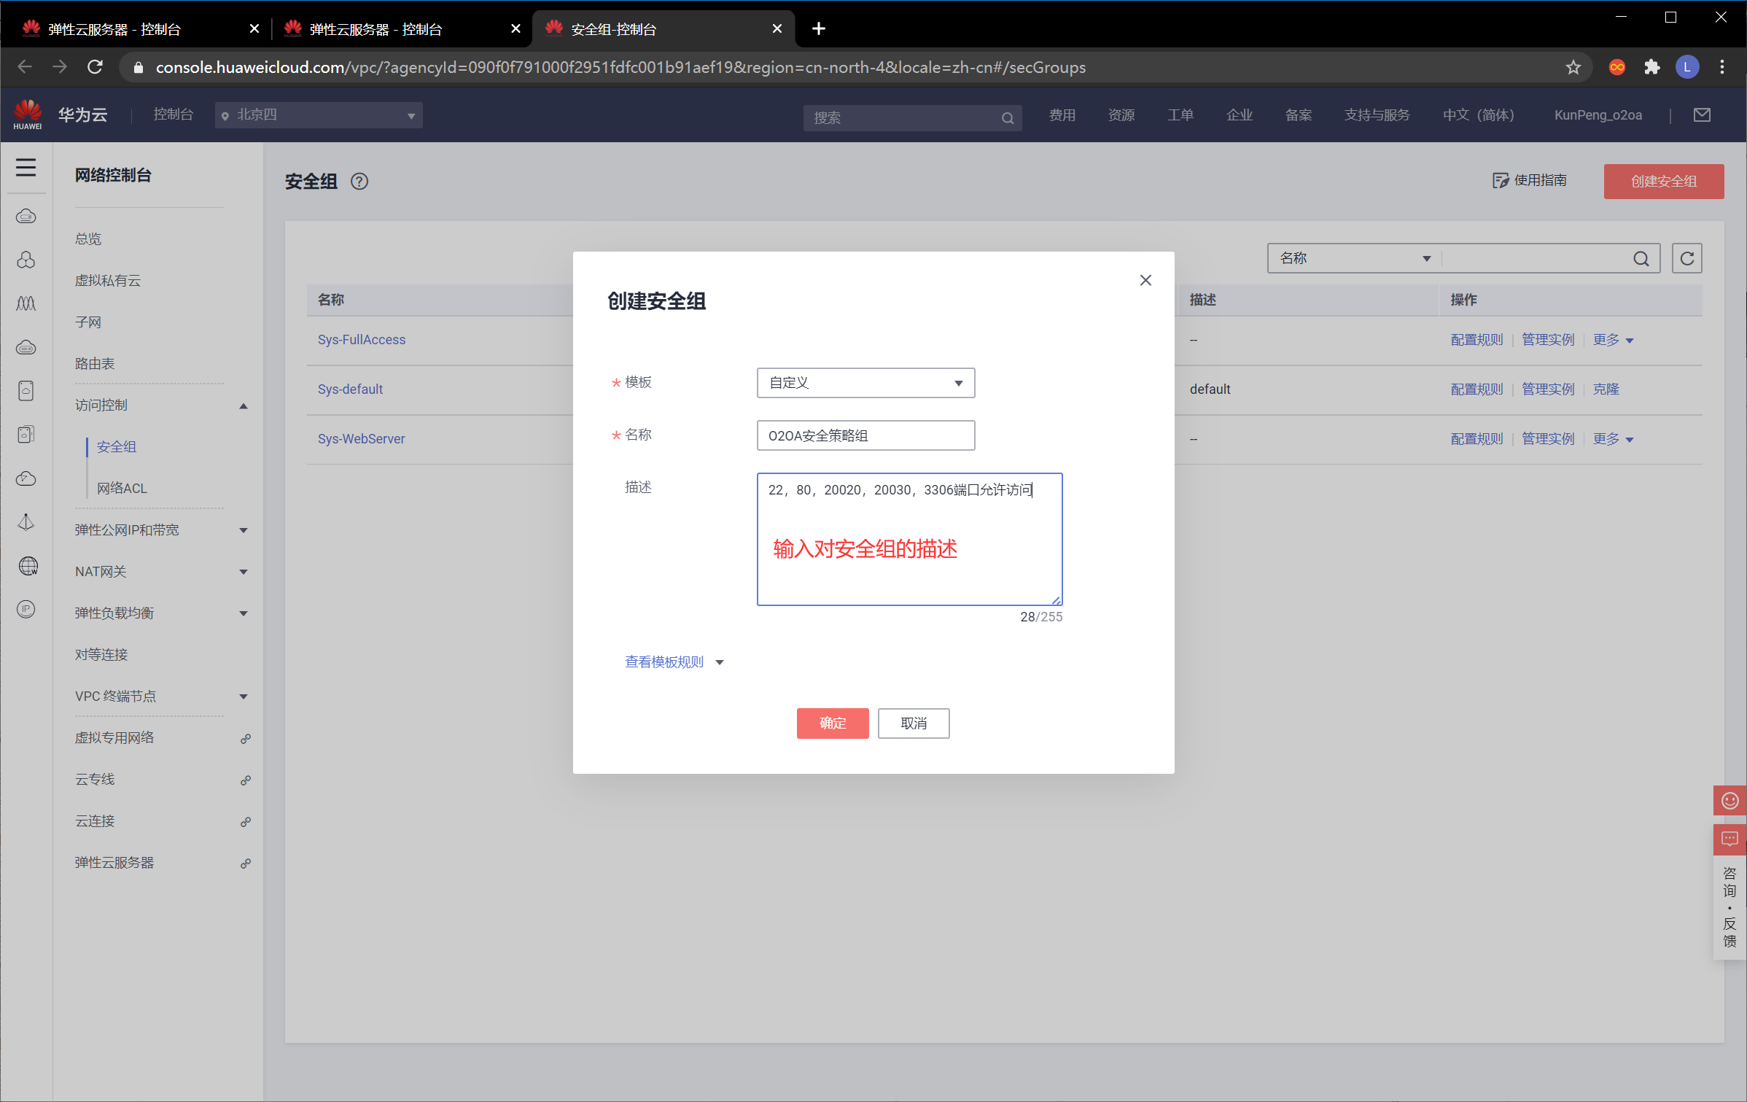1747x1102 pixels.
Task: Open 中文 (简体) language selector
Action: click(1479, 115)
